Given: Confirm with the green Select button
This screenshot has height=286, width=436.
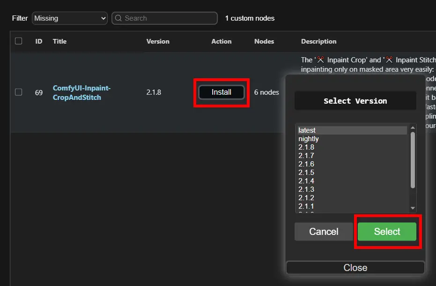Looking at the screenshot, I should pos(387,232).
